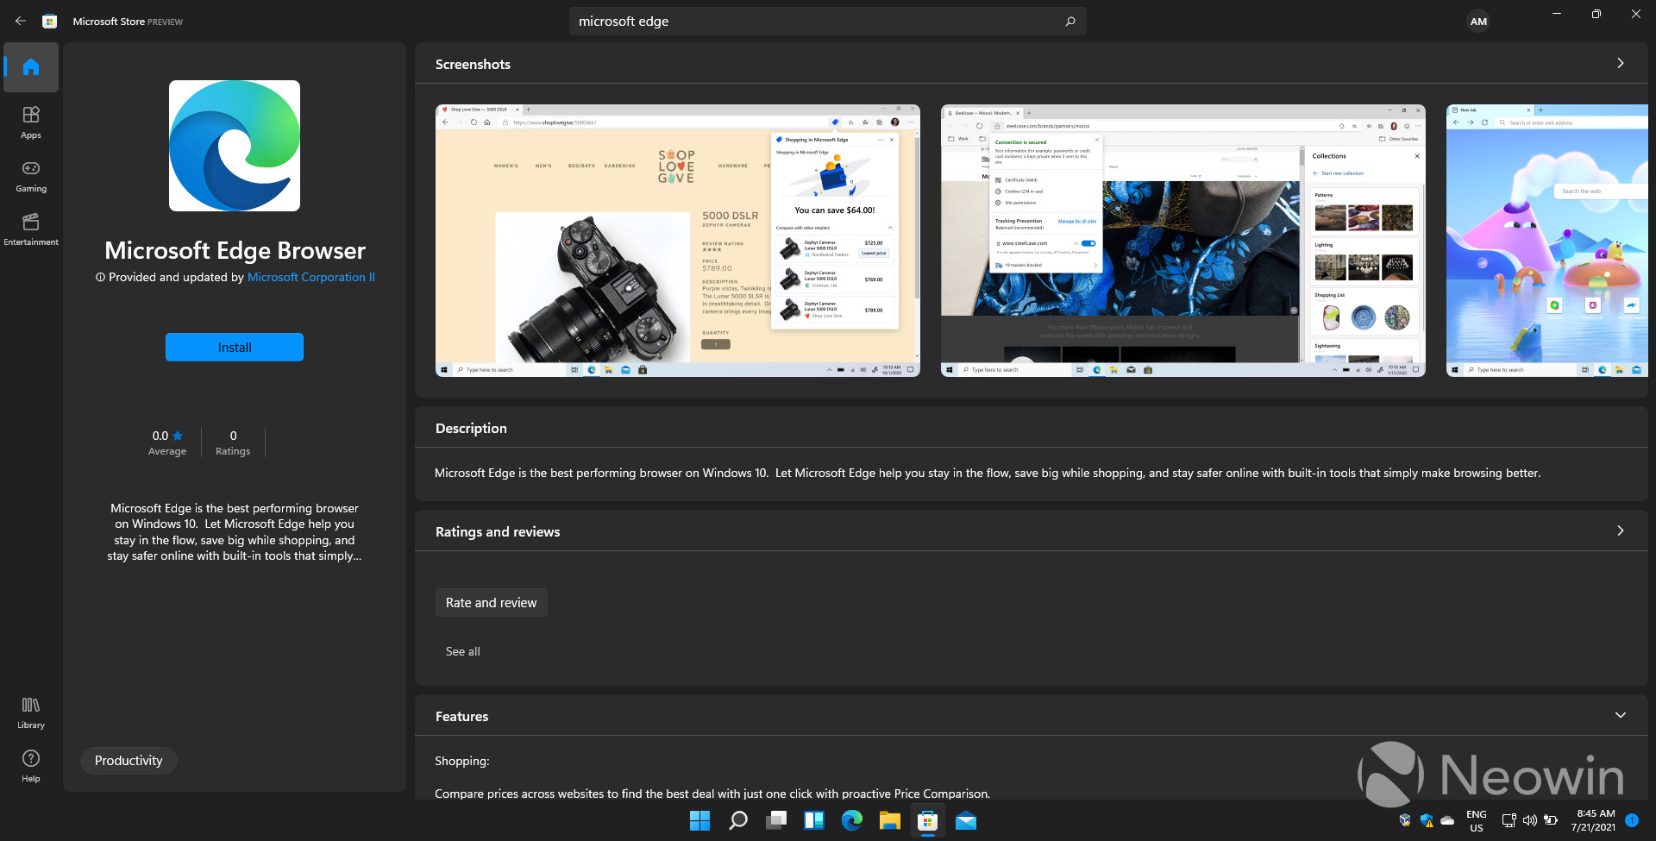Select the Gaming section icon

pyautogui.click(x=30, y=176)
